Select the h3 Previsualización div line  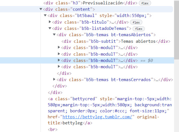90,3
